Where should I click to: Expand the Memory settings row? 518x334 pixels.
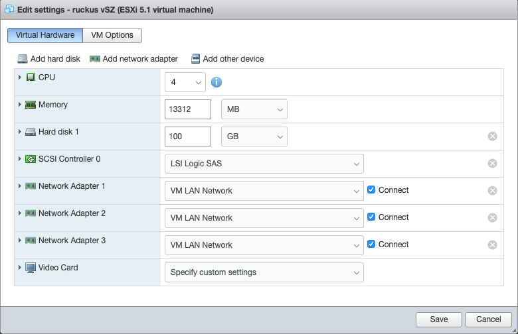[21, 105]
